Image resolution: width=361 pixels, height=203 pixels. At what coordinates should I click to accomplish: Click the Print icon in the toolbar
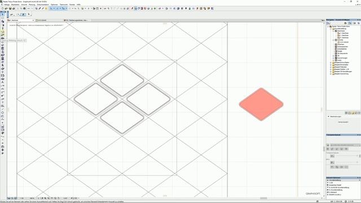tap(14, 8)
